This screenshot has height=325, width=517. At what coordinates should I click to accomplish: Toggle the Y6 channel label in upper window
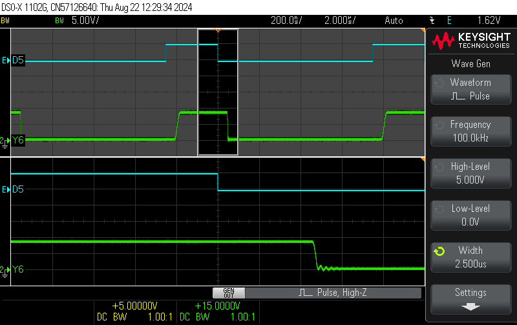click(17, 140)
